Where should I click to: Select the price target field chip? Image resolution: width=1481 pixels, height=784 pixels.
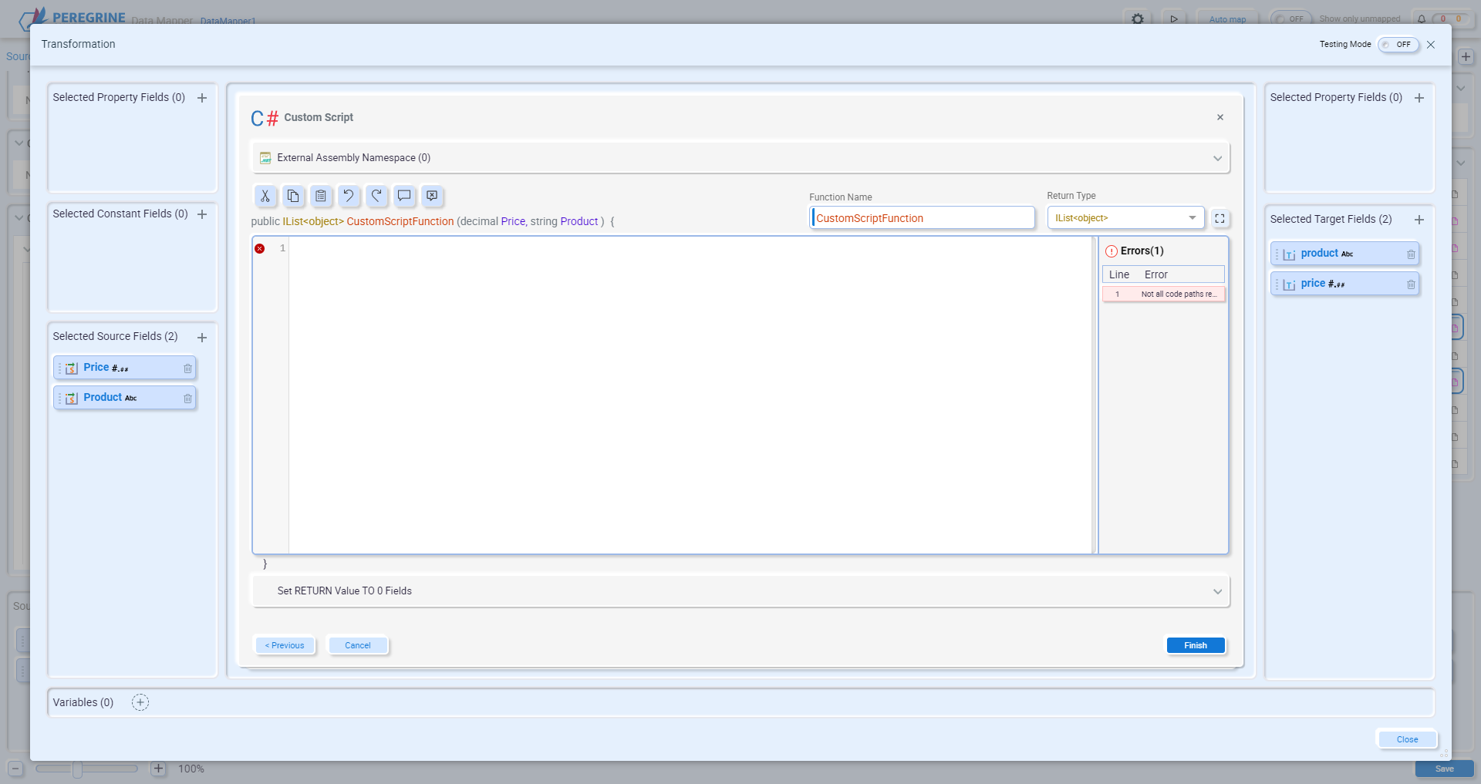click(x=1344, y=284)
